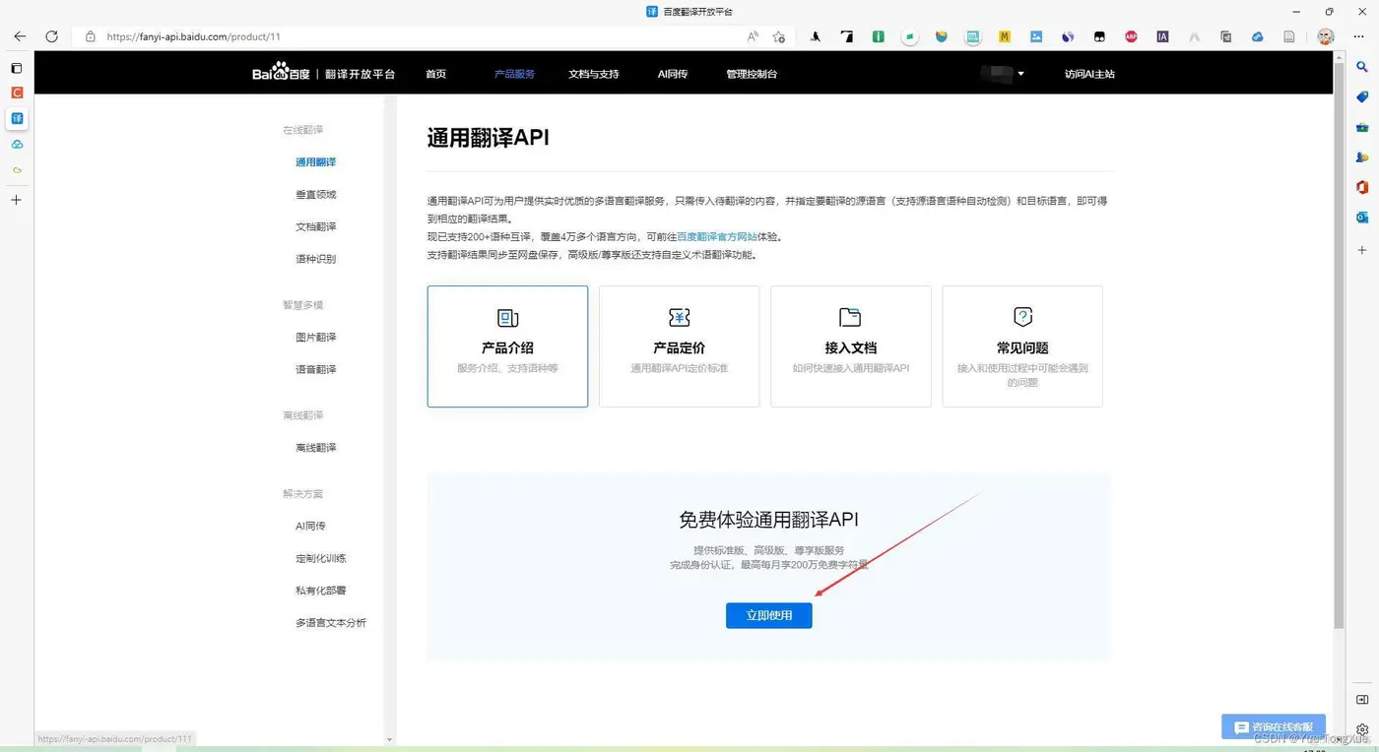Viewport: 1379px width, 752px height.
Task: Open 产品服务 navigation menu
Action: (514, 74)
